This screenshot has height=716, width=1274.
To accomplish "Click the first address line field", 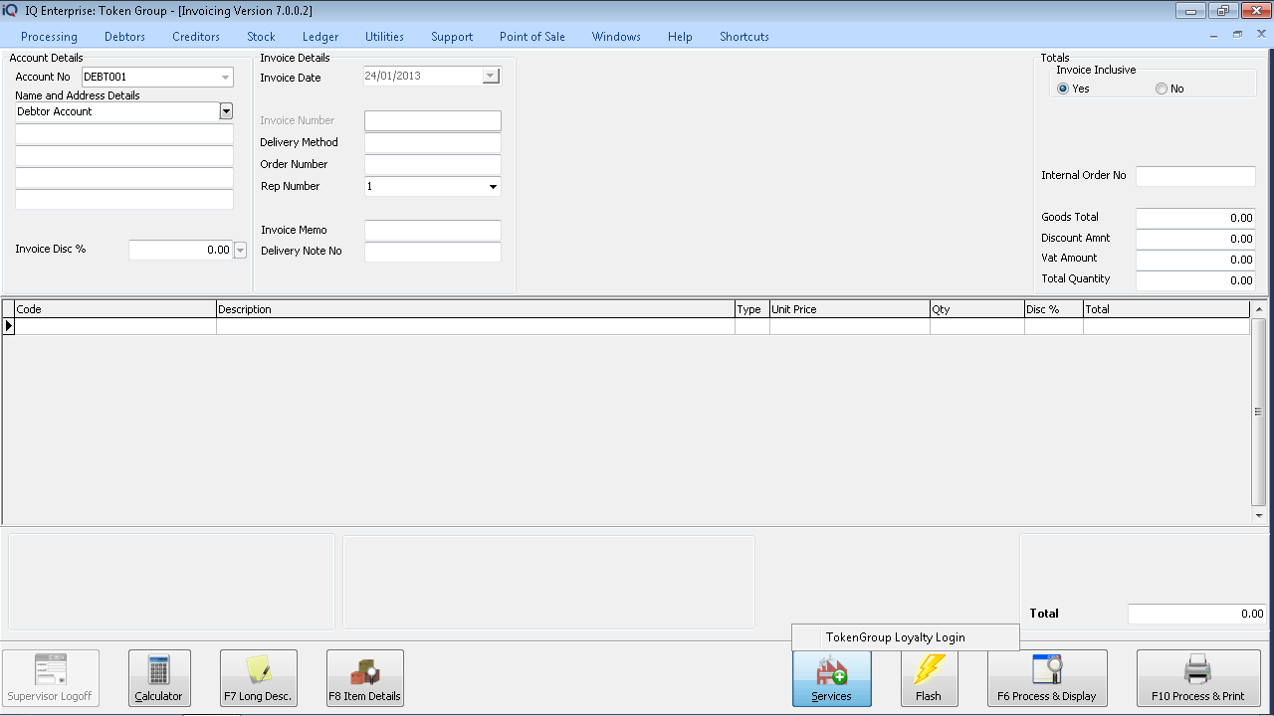I will [124, 134].
